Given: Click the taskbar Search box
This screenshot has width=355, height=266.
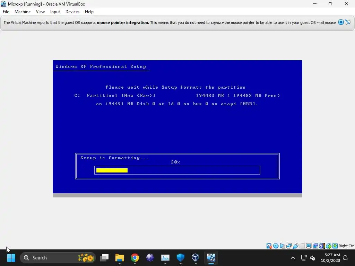Looking at the screenshot, I should pyautogui.click(x=58, y=258).
